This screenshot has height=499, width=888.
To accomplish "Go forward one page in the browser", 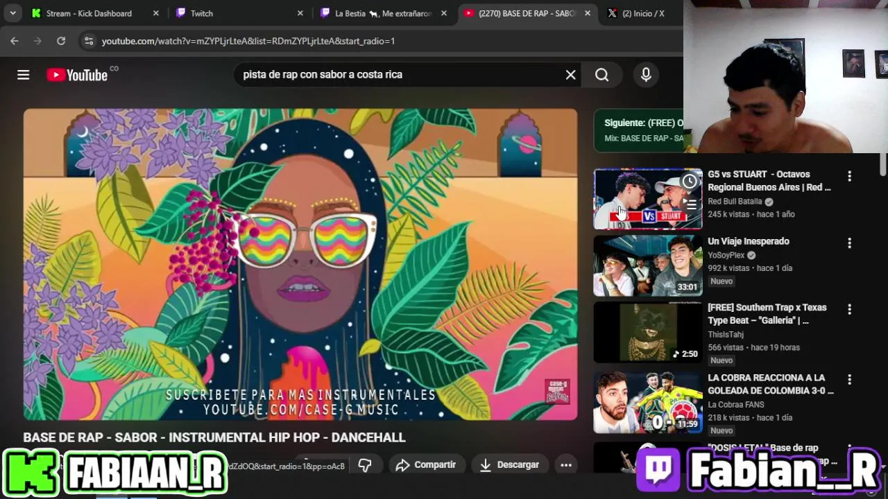I will (x=37, y=41).
